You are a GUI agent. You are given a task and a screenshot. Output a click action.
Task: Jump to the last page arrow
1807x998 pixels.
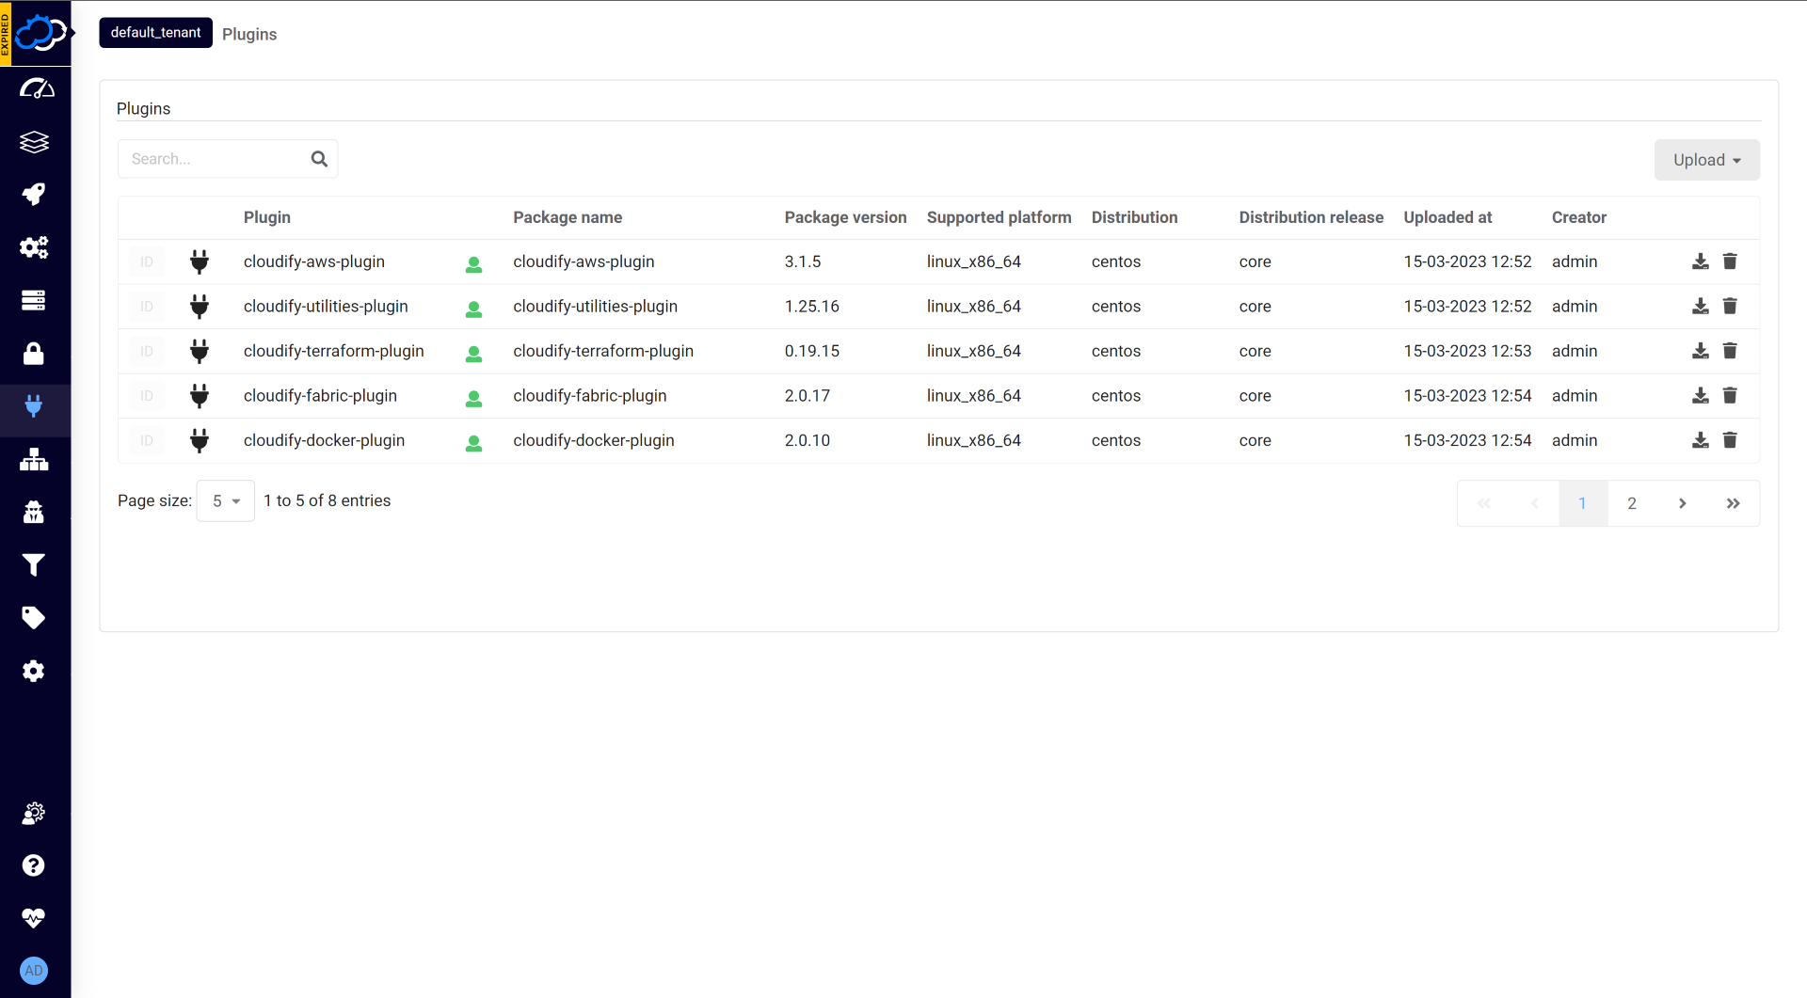(x=1733, y=503)
